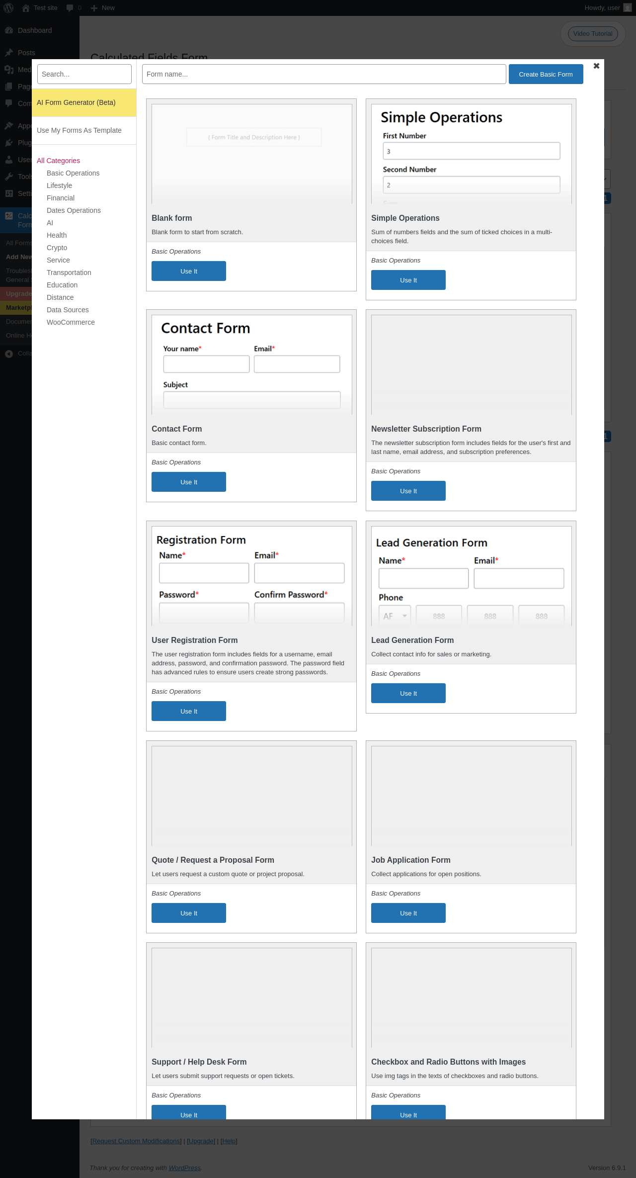636x1178 pixels.
Task: Focus the Form name input field
Action: [324, 74]
